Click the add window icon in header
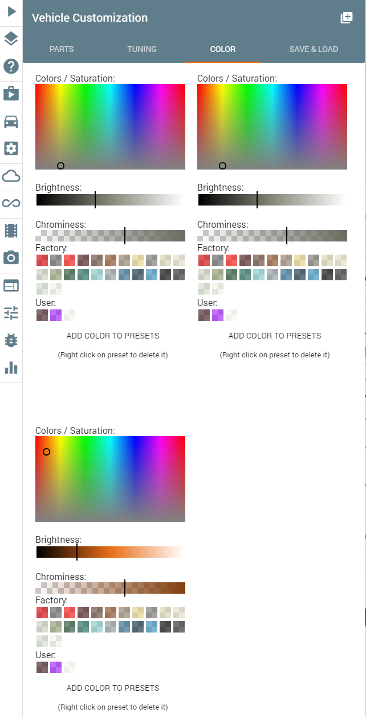 coord(347,18)
